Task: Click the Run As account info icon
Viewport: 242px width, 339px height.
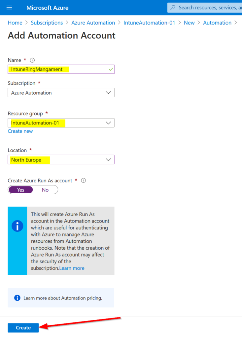Action: click(x=84, y=180)
